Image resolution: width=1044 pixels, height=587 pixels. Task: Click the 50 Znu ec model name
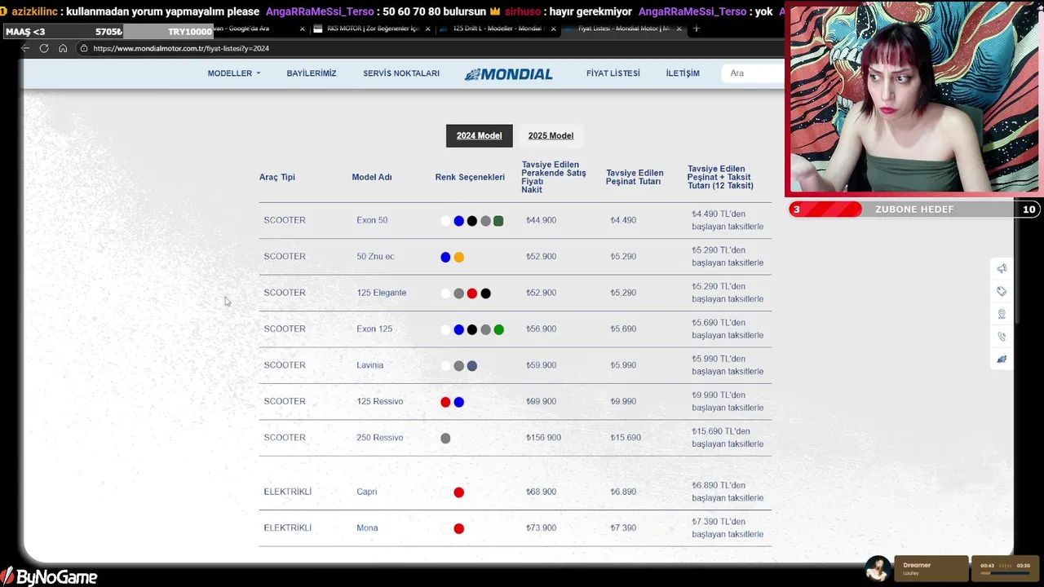[x=375, y=256]
